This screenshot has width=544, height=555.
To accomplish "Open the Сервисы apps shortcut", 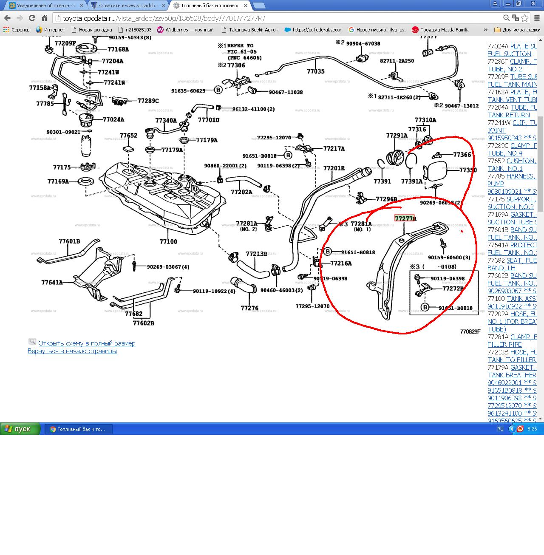I will point(17,30).
